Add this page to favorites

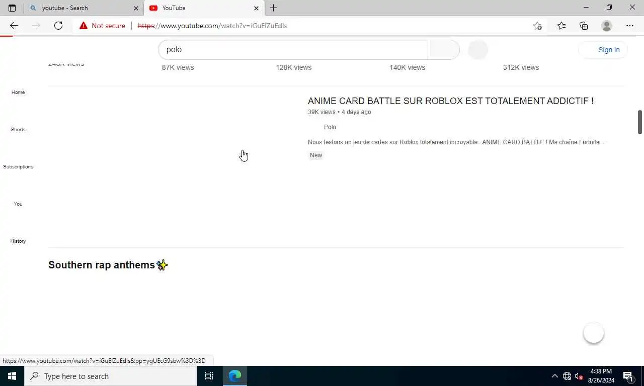537,26
